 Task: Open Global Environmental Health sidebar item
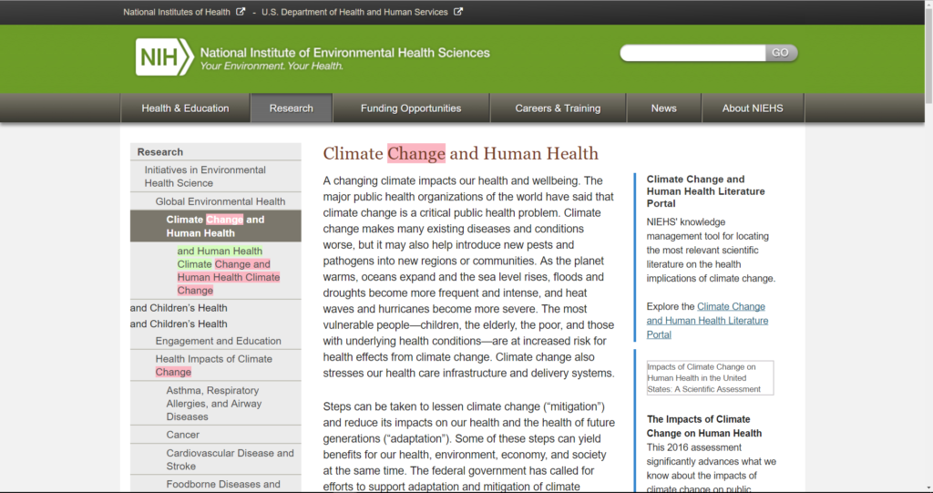point(215,201)
